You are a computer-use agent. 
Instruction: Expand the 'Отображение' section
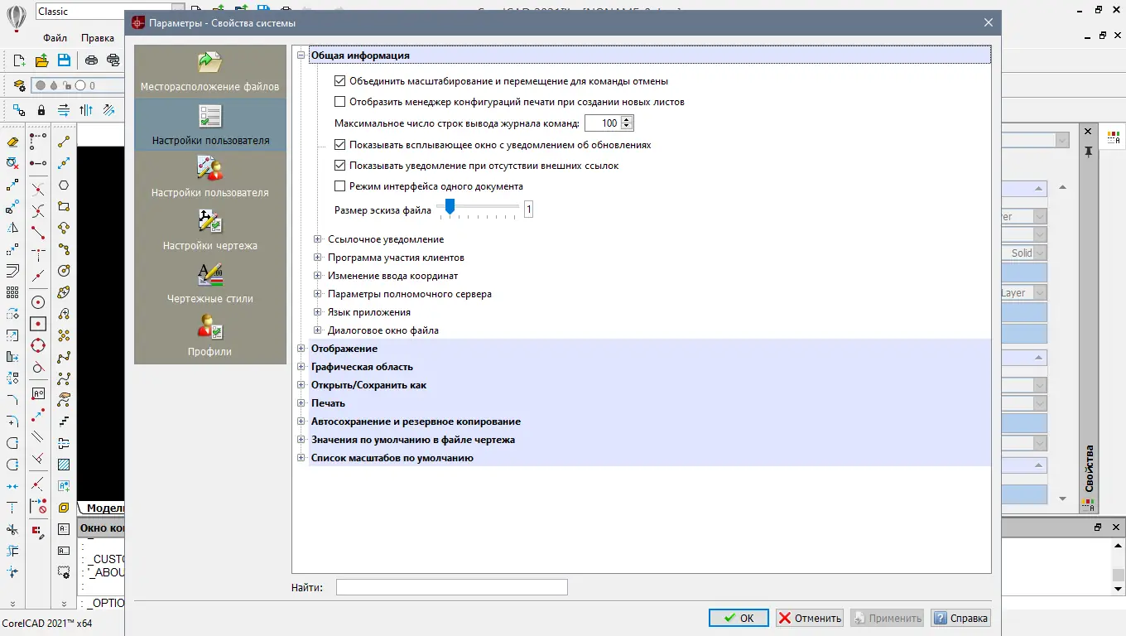tap(301, 349)
